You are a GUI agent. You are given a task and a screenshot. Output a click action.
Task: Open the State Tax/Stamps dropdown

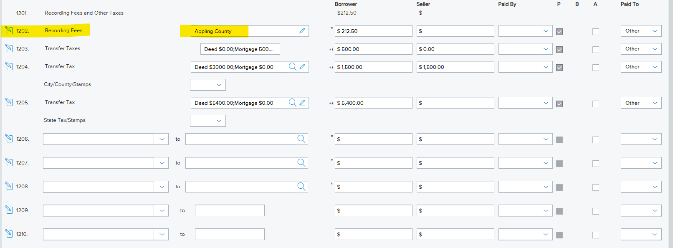click(208, 121)
